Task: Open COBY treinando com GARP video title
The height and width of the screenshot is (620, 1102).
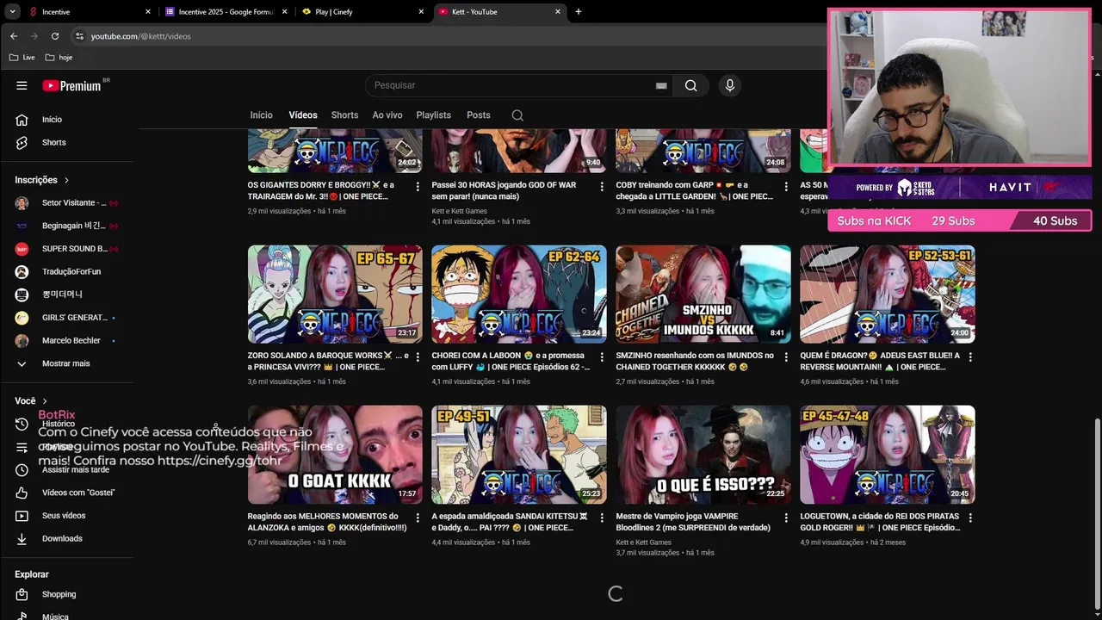Action: tap(694, 190)
